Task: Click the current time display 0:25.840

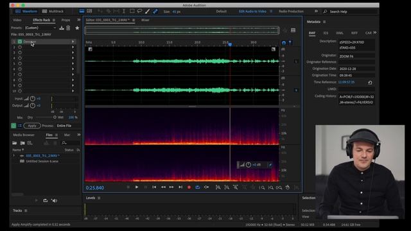Action: coord(95,188)
